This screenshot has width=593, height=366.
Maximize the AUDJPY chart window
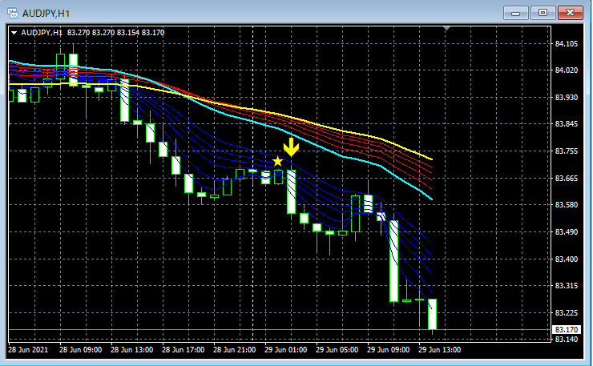(543, 14)
